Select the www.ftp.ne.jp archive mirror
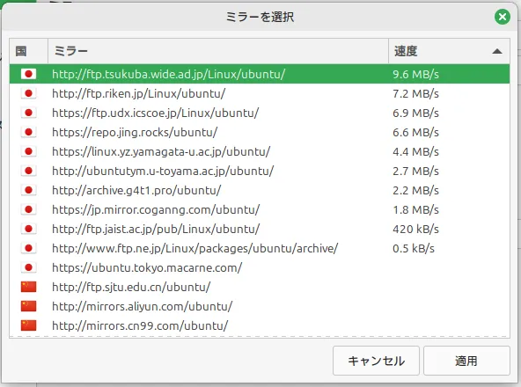521x387 pixels. [x=260, y=248]
